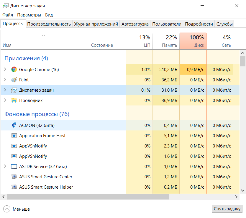Viewport: 246px width, 218px height.
Task: Expand the Диспетчер задач process entry
Action: (5, 90)
